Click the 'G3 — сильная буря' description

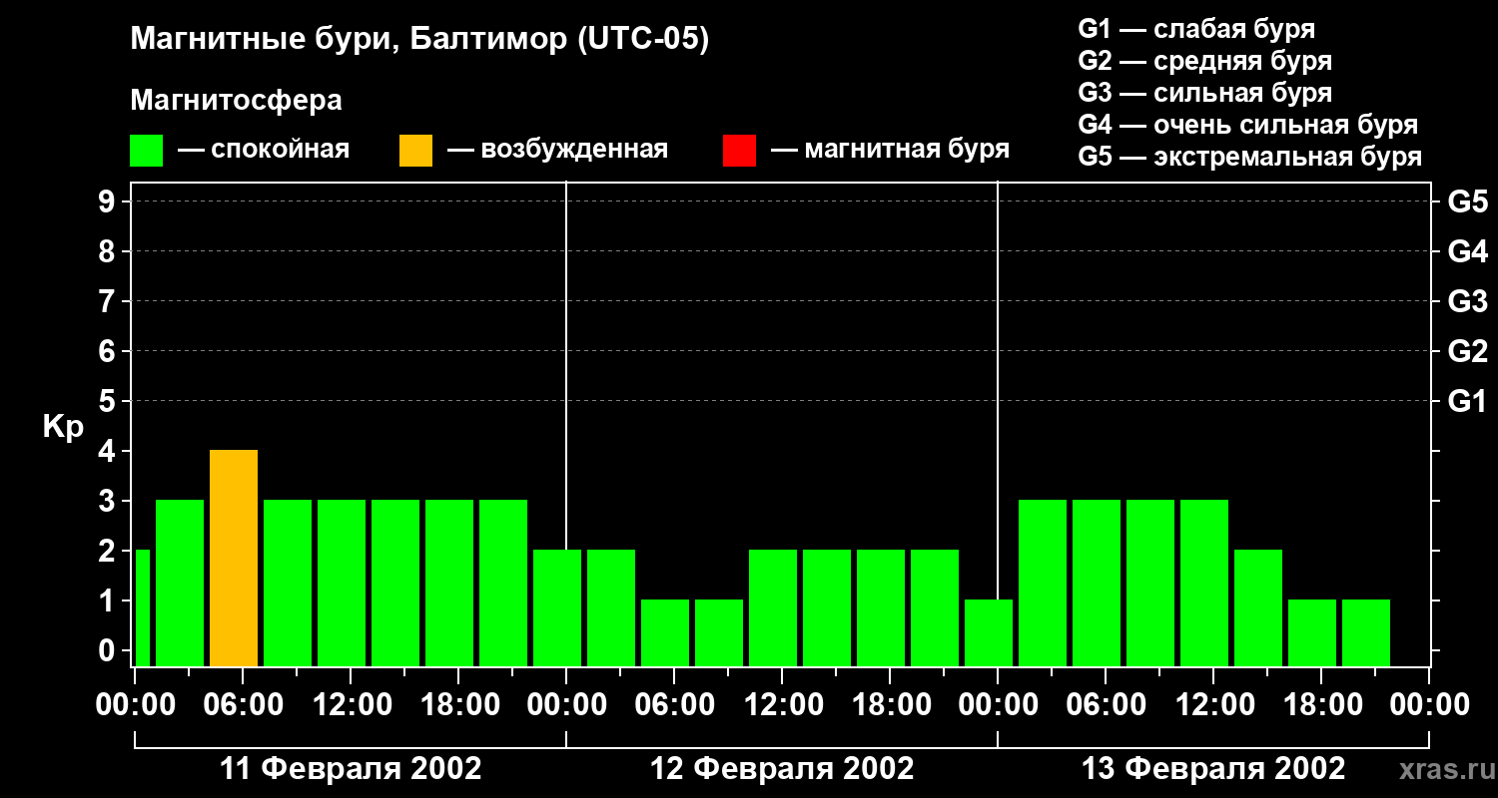pos(1204,93)
